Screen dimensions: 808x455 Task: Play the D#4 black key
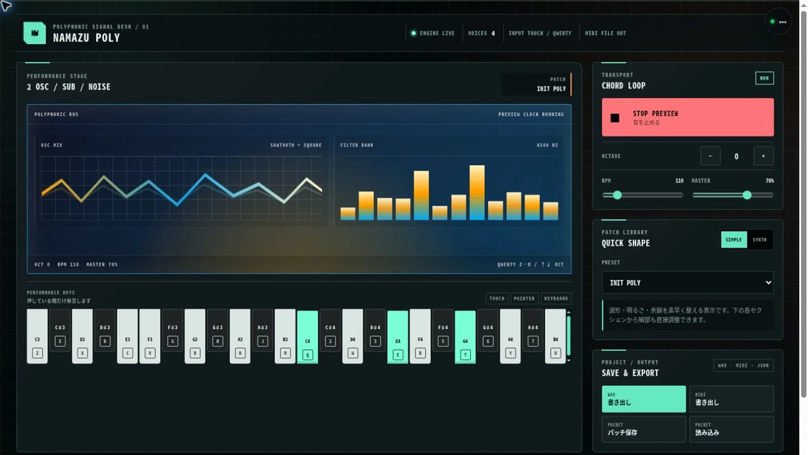pos(375,330)
